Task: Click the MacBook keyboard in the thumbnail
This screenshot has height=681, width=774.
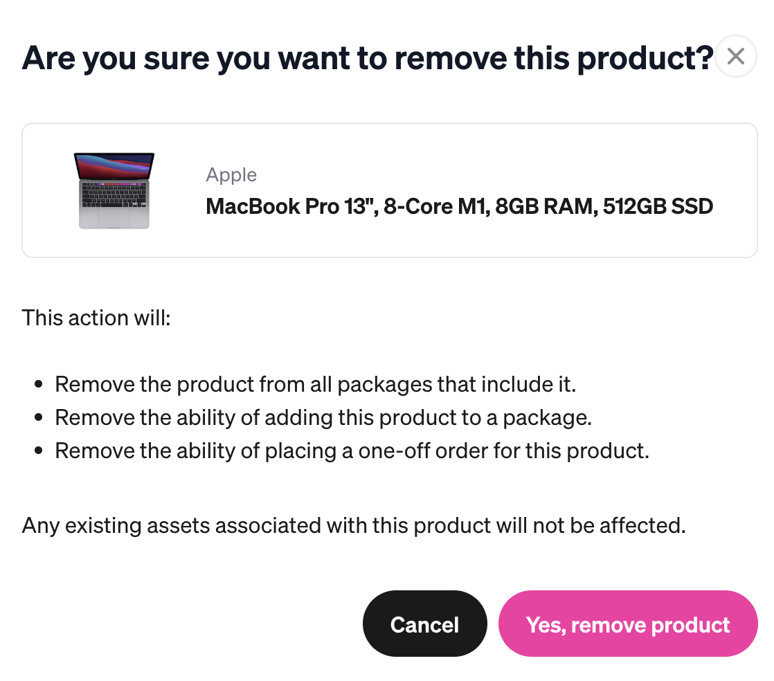Action: (114, 194)
